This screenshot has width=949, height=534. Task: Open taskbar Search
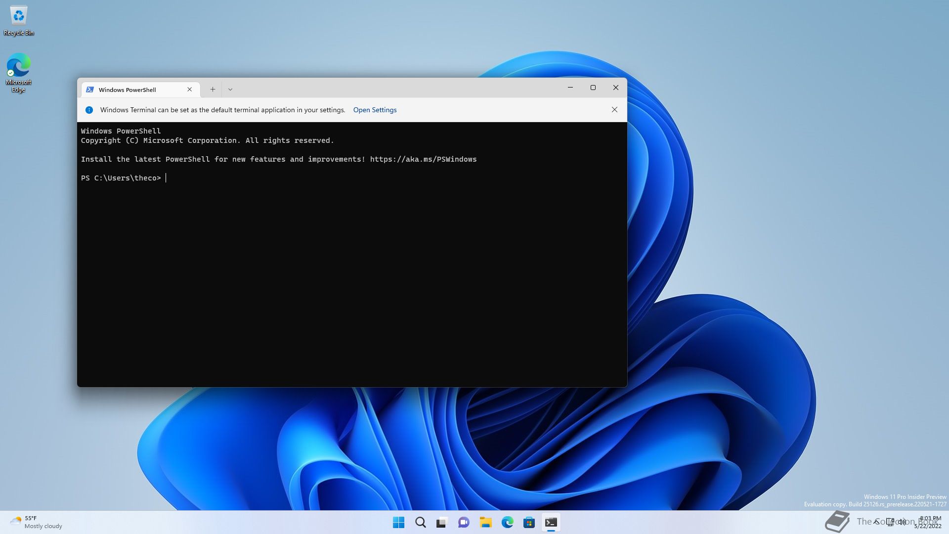tap(420, 522)
